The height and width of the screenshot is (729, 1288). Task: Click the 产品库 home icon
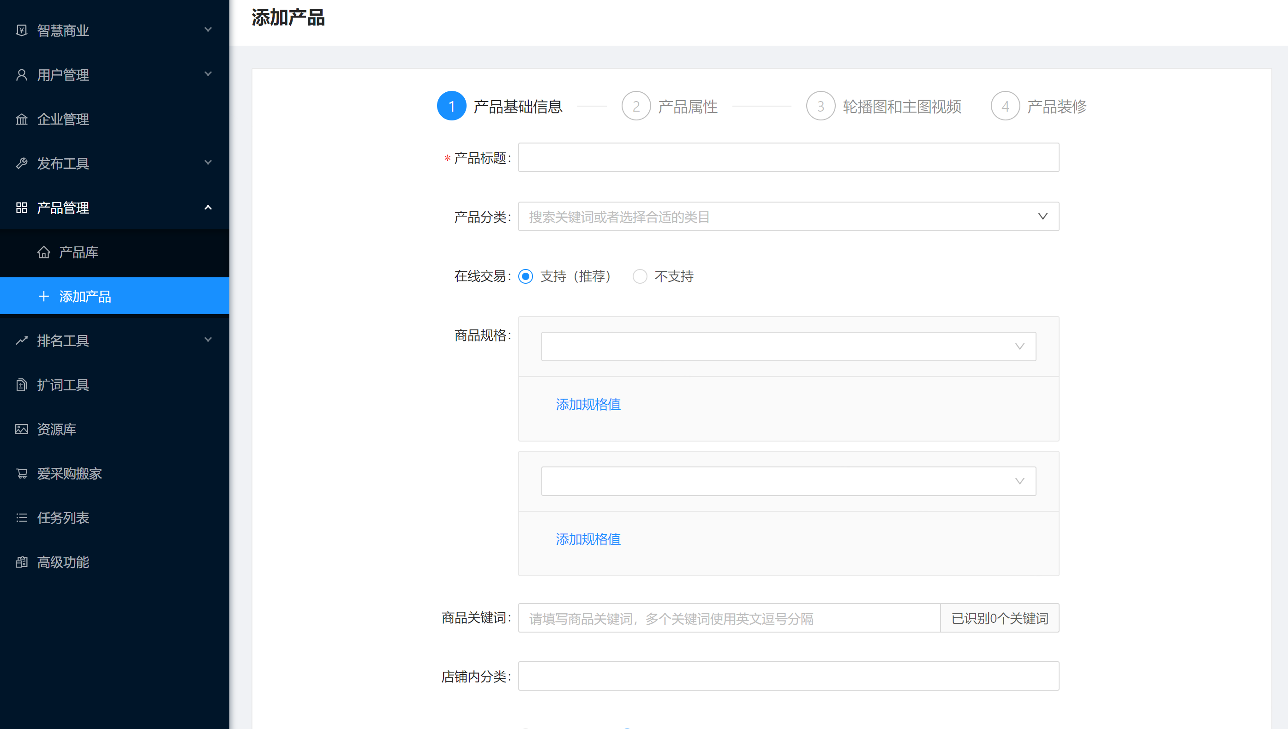point(43,252)
